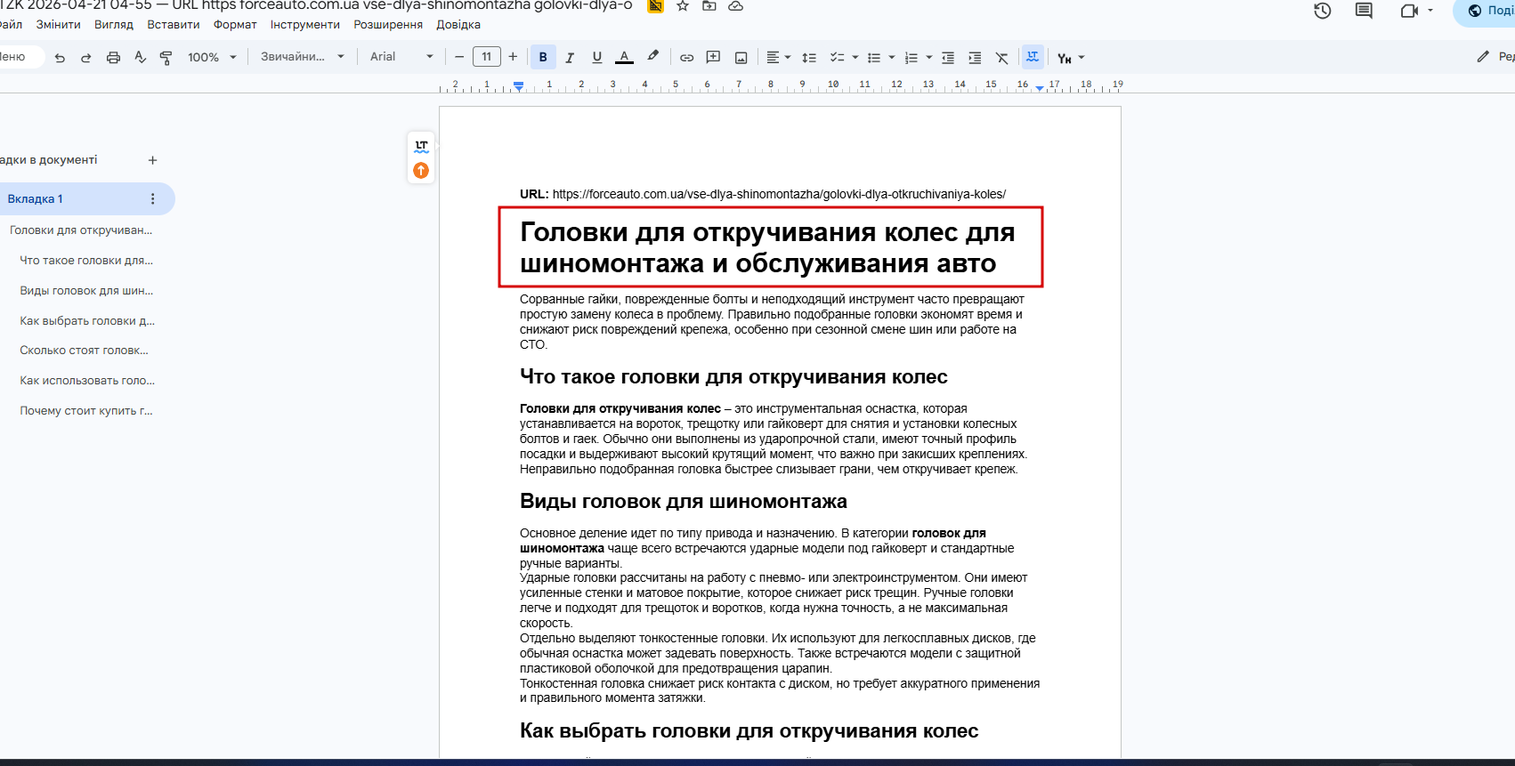The height and width of the screenshot is (766, 1515).
Task: Open the Довідка menu
Action: tap(458, 25)
